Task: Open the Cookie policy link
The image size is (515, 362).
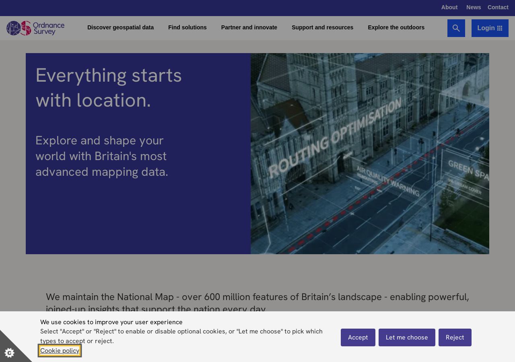Action: point(60,351)
